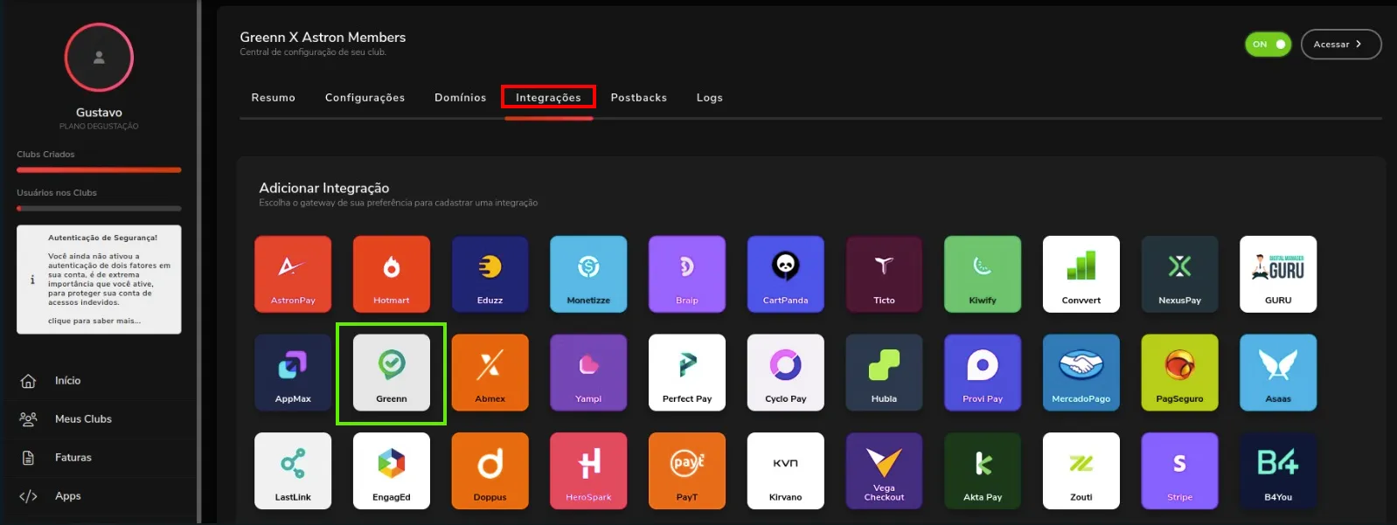Choose the MercadoPago handshake tile
1397x525 pixels.
coord(1081,373)
